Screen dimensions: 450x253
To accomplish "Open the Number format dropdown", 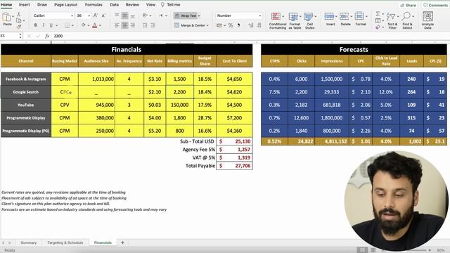I will tap(260, 15).
